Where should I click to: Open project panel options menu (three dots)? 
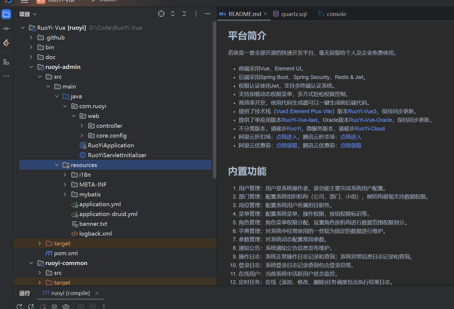[196, 14]
